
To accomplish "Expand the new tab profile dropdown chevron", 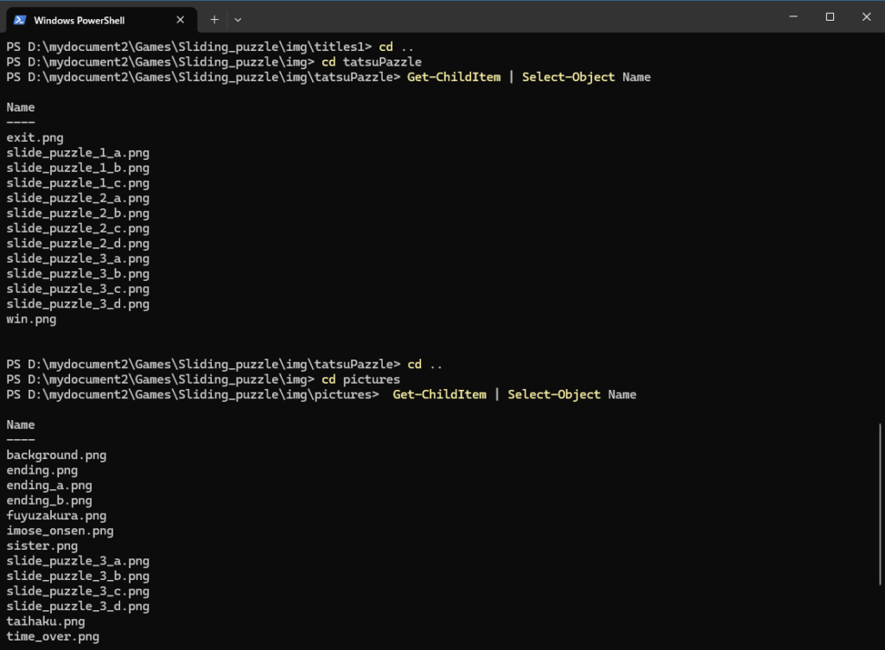I will point(238,19).
